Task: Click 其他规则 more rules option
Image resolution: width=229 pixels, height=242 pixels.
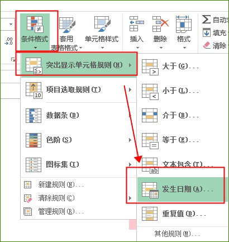Action: (177, 234)
